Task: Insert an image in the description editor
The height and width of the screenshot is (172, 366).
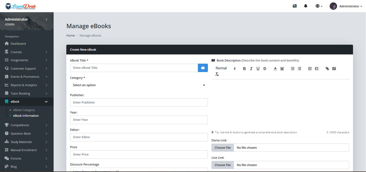Action: pyautogui.click(x=334, y=69)
